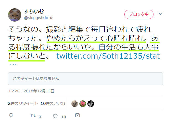Open the 15:26 2018年12月13日 timestamp
The image size is (172, 125).
coord(31,91)
